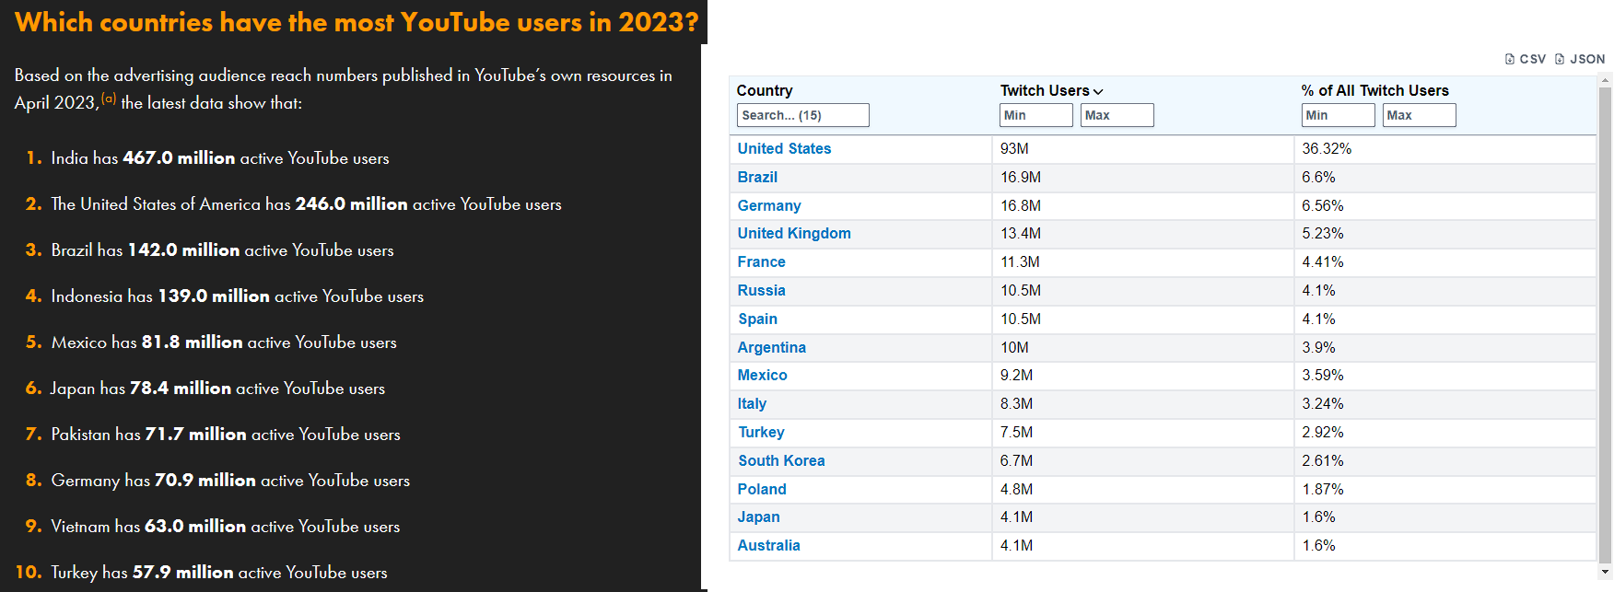Open the Argentina country link

coord(772,348)
